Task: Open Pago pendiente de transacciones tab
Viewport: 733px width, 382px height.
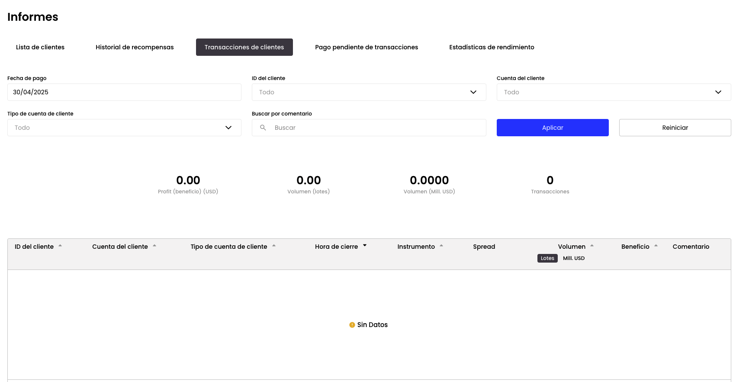Action: click(366, 47)
